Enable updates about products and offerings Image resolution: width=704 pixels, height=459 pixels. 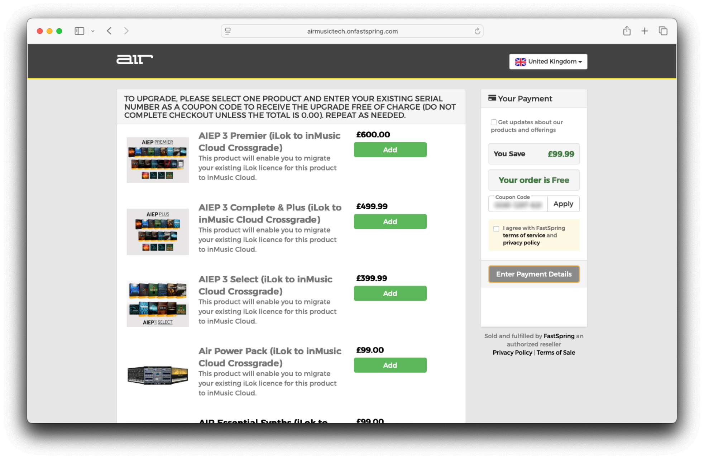click(494, 122)
